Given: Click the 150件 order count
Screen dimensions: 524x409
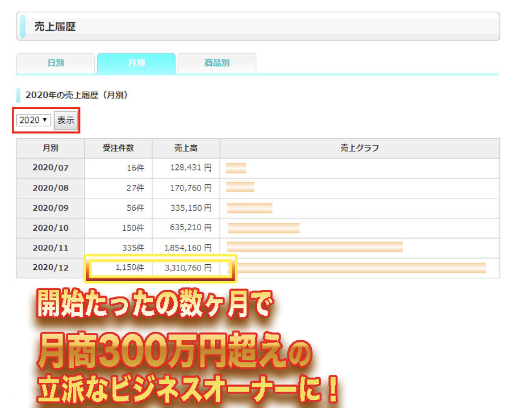Looking at the screenshot, I should click(133, 228).
